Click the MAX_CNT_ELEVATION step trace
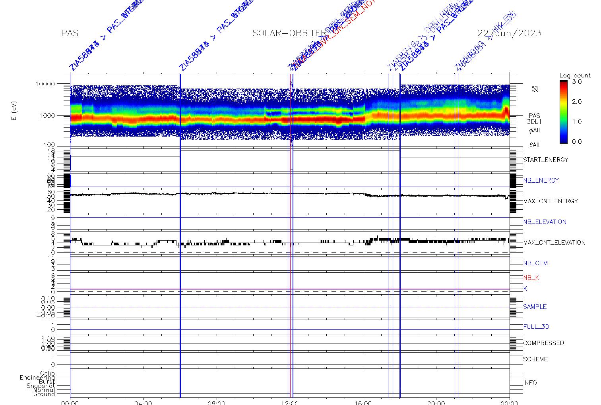Viewport: 601px width, 405px height. tap(290, 241)
